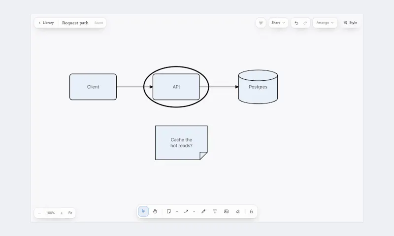Expand the shape tool options chevron
The height and width of the screenshot is (236, 394).
point(177,212)
